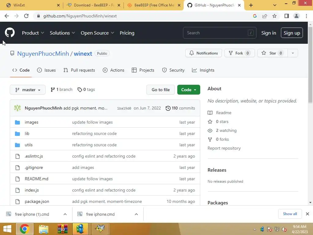The width and height of the screenshot is (313, 235).
Task: Expand the Solutions menu
Action: [62, 33]
